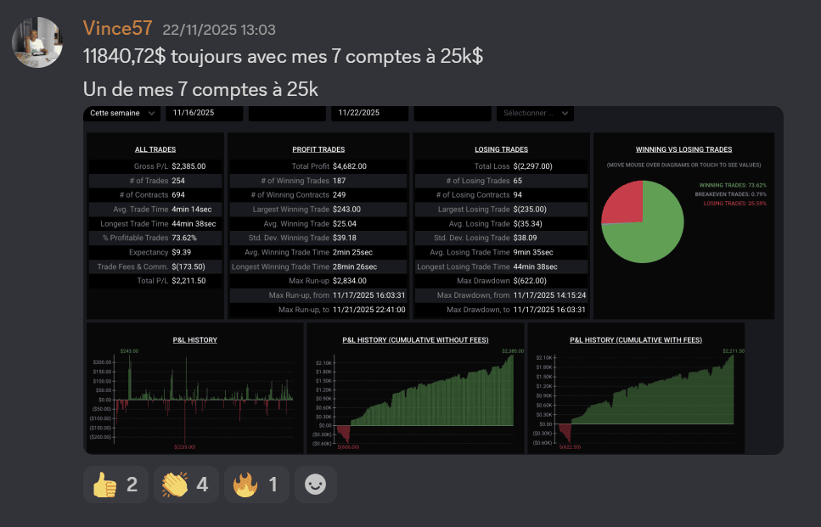Screen dimensions: 821x527
Task: Click the message timestamp 22/11/2025 13:03
Action: [x=219, y=30]
